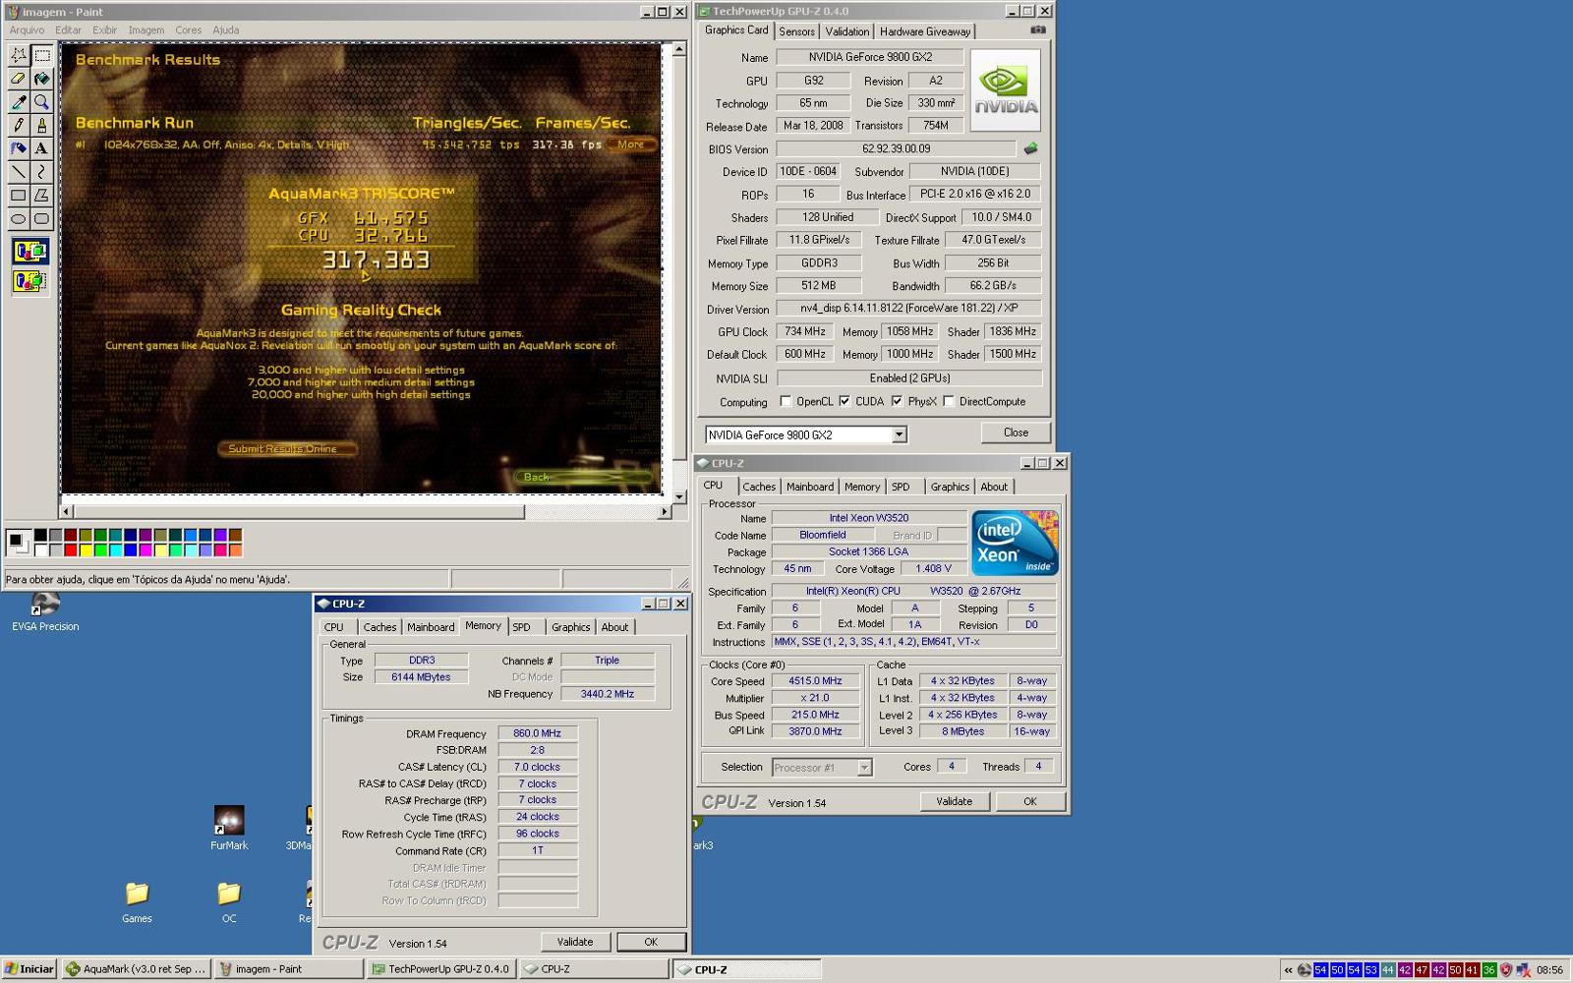Image resolution: width=1573 pixels, height=983 pixels.
Task: Pick the red color swatch in Paint palette
Action: tap(71, 549)
